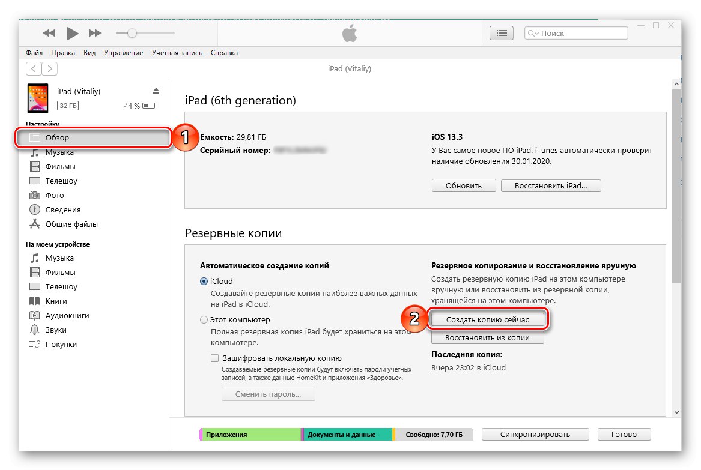This screenshot has width=701, height=470.
Task: Select the iCloud backup option
Action: tap(204, 281)
